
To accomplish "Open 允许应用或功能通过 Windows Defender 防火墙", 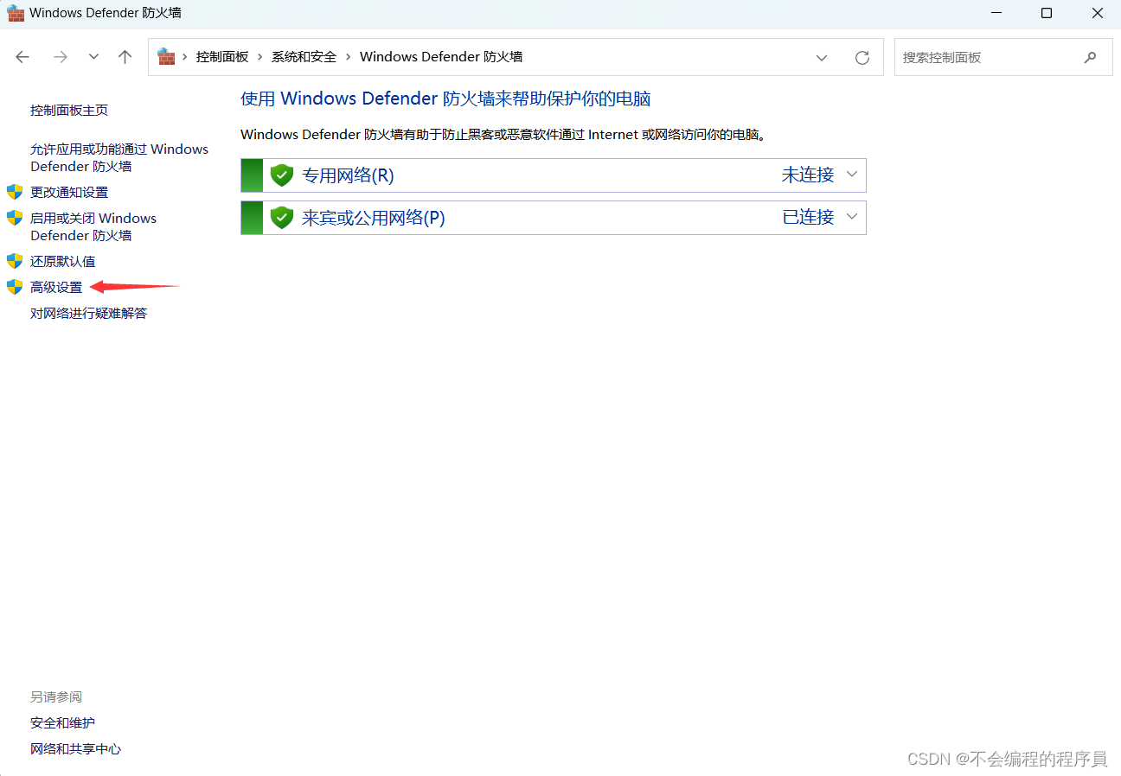I will coord(119,158).
